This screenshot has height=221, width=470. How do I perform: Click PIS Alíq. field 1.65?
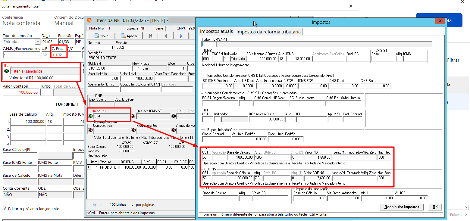tap(258, 157)
